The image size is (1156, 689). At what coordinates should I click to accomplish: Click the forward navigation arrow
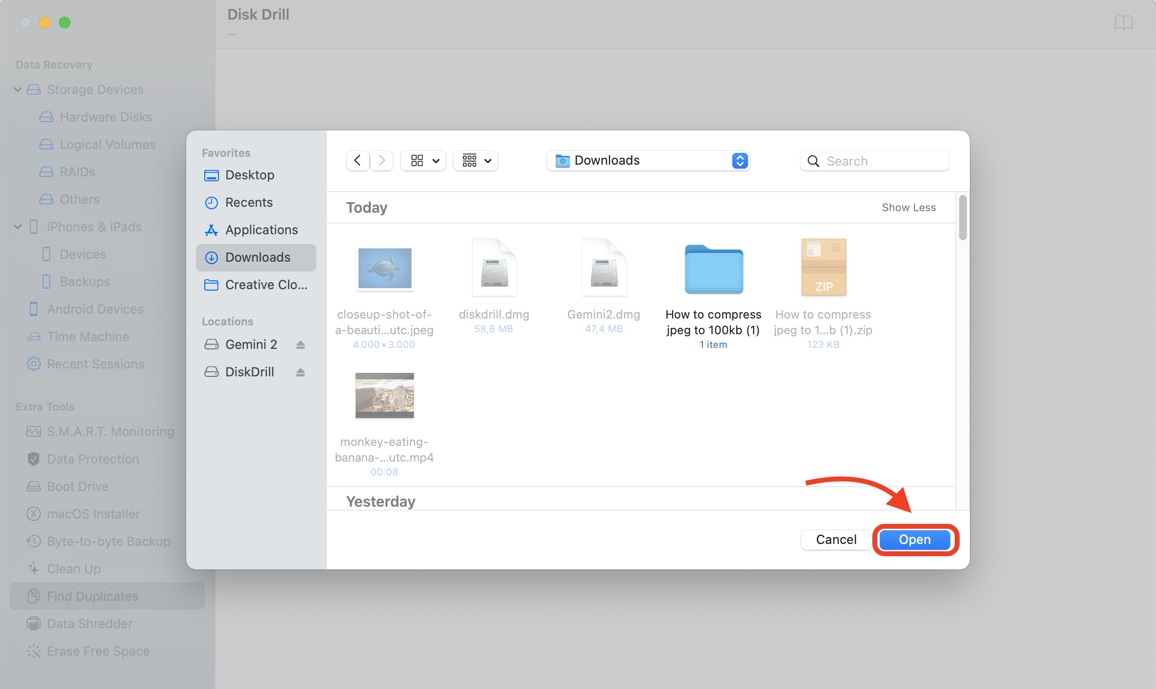tap(382, 161)
